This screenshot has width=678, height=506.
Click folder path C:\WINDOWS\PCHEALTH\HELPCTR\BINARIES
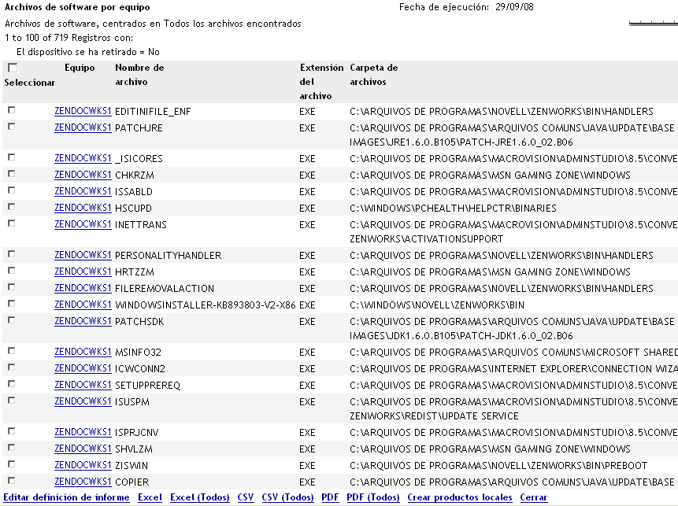pyautogui.click(x=453, y=209)
